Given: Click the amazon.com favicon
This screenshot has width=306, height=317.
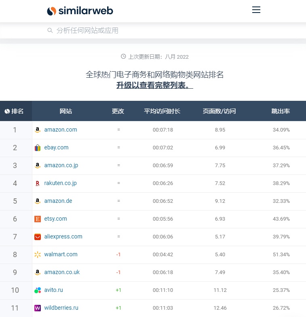Looking at the screenshot, I should [38, 130].
